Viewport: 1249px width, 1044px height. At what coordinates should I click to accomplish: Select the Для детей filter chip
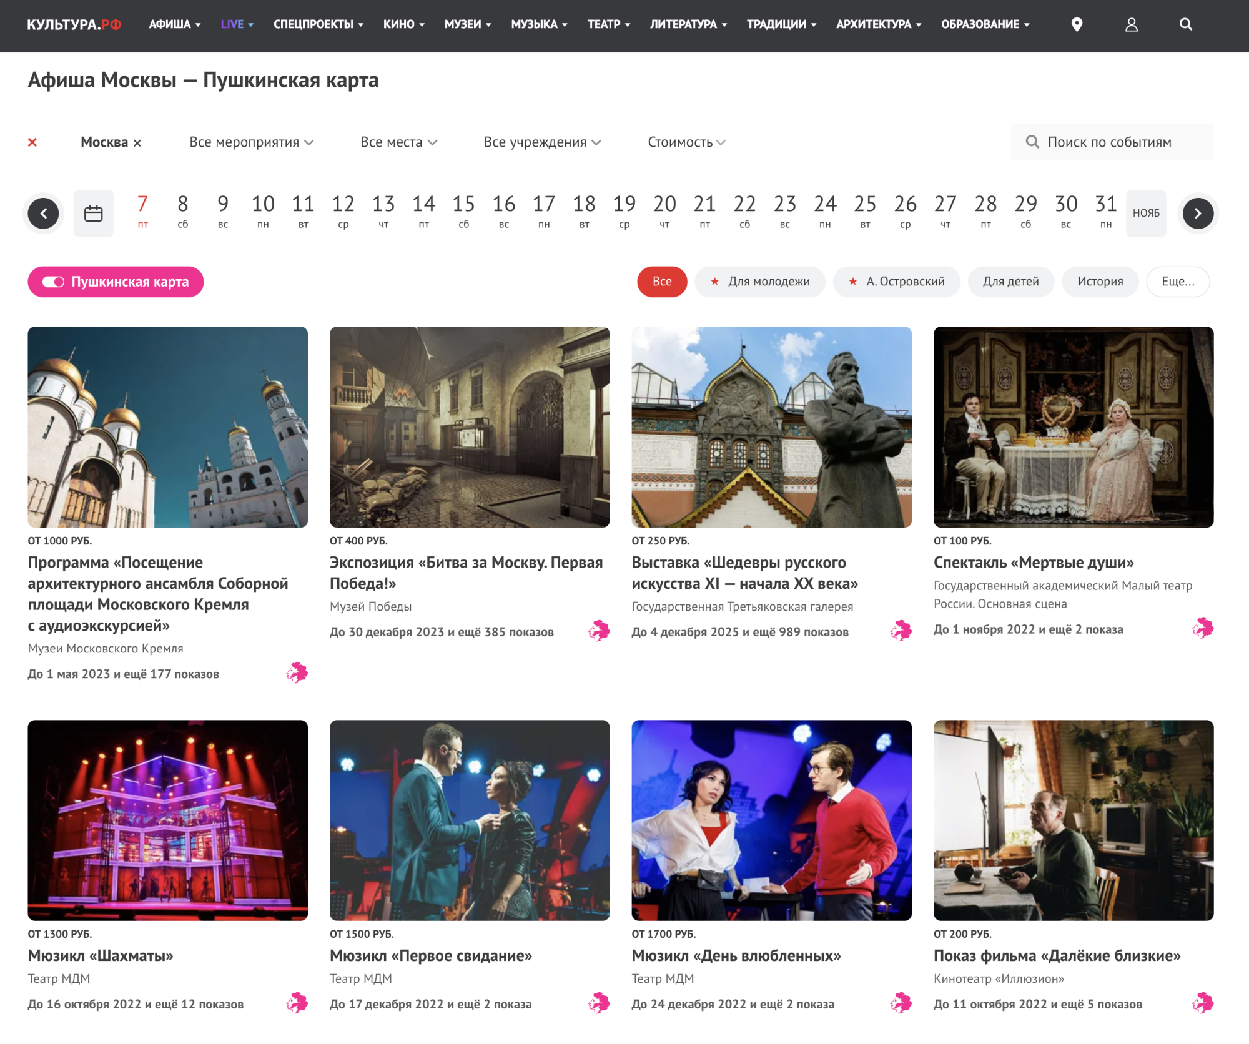[x=1011, y=282]
